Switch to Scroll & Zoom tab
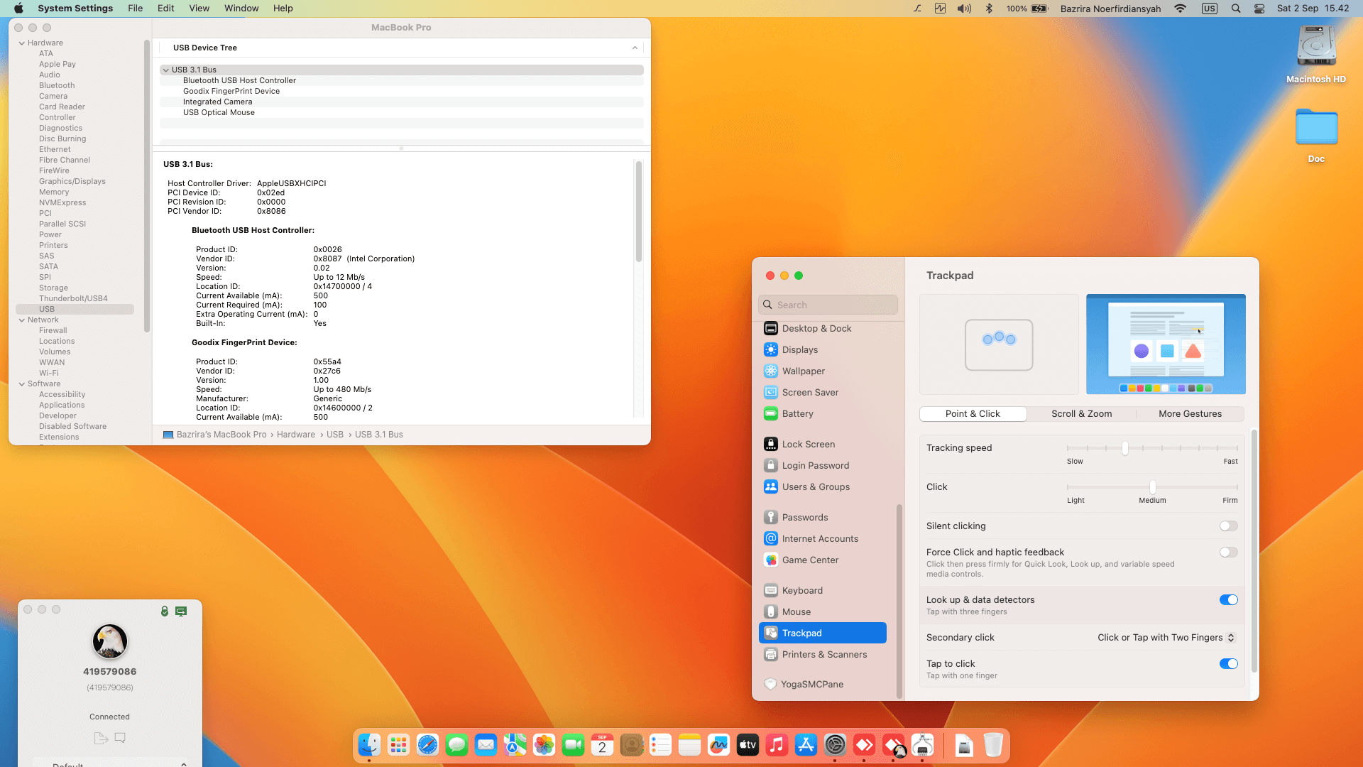1363x767 pixels. point(1081,414)
